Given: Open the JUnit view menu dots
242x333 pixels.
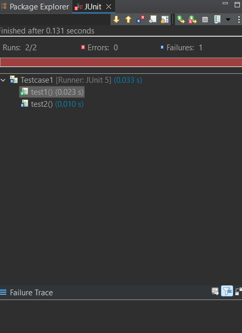Looking at the screenshot, I should 239,19.
